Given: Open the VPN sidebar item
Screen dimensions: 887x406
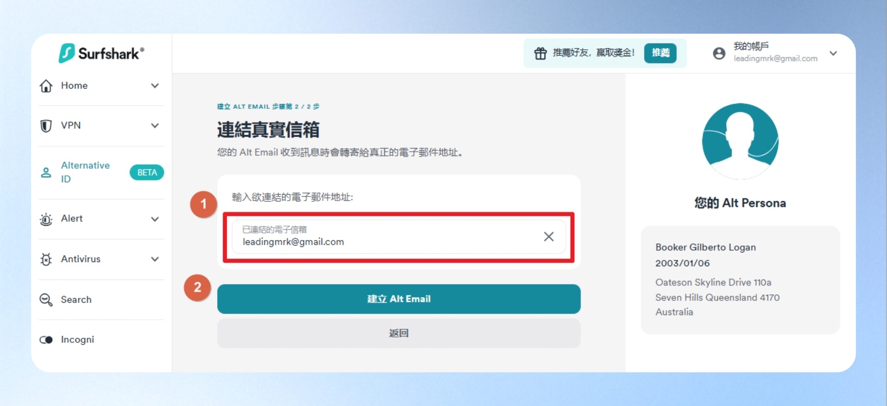Looking at the screenshot, I should [x=101, y=126].
